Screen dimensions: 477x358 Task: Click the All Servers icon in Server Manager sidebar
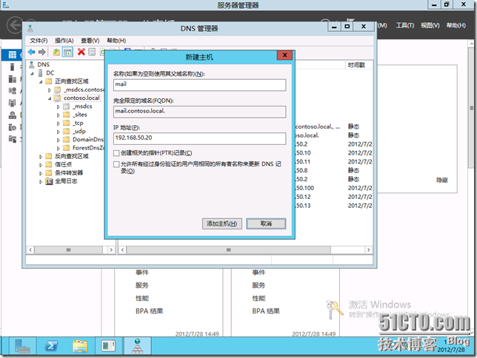pyautogui.click(x=13, y=79)
